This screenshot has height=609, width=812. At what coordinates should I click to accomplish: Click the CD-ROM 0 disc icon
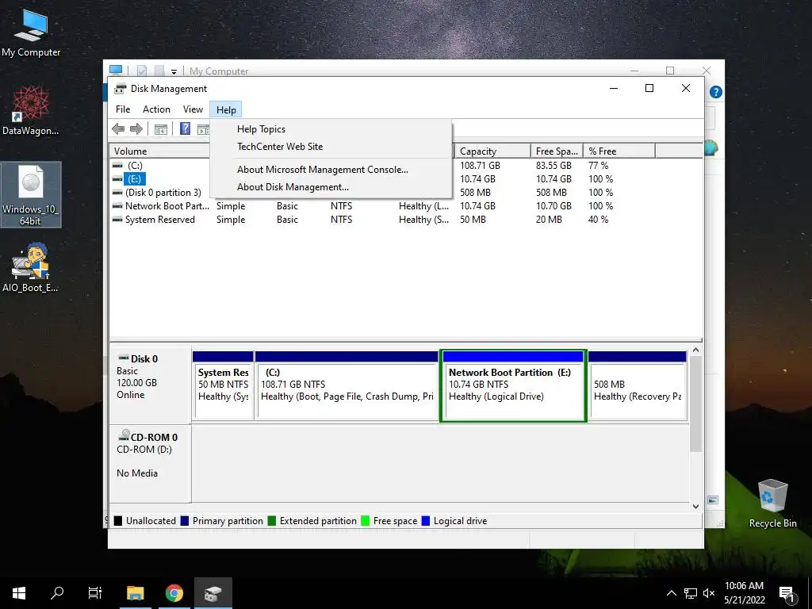[x=124, y=435]
